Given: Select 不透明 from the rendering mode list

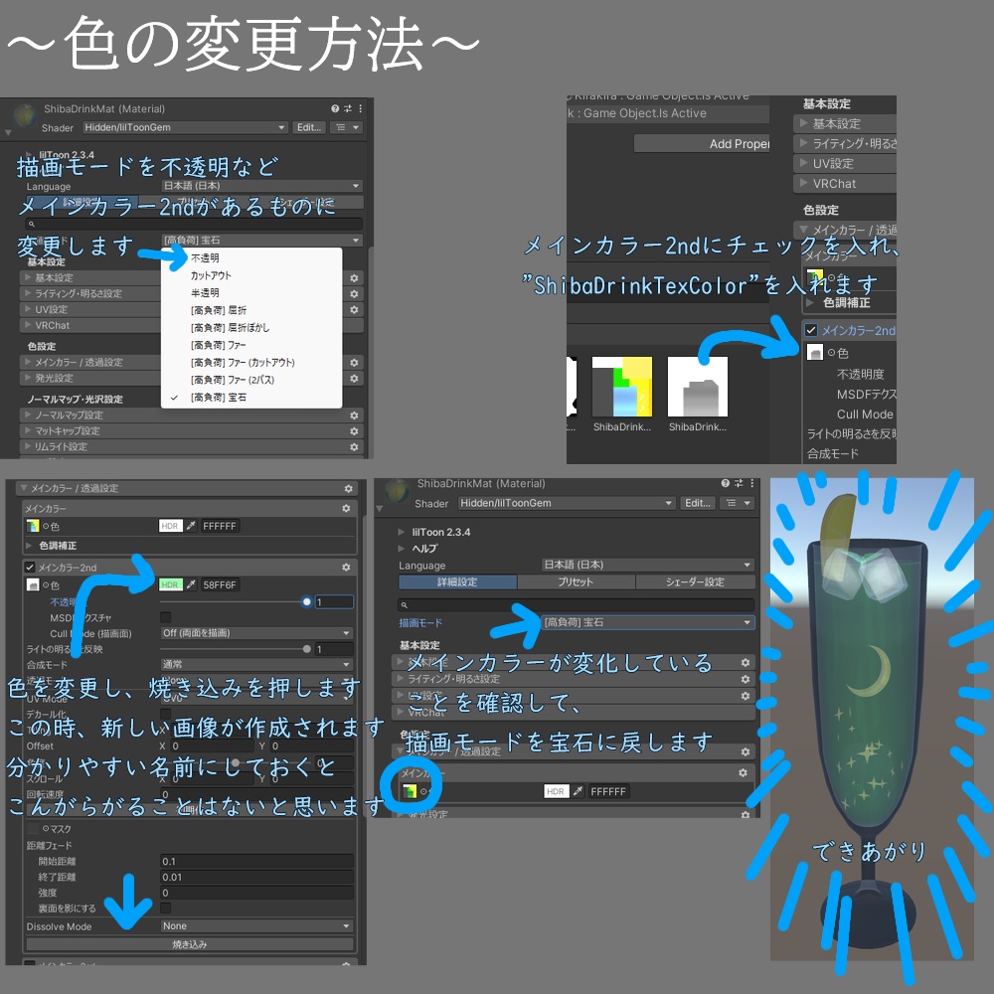Looking at the screenshot, I should pyautogui.click(x=206, y=258).
